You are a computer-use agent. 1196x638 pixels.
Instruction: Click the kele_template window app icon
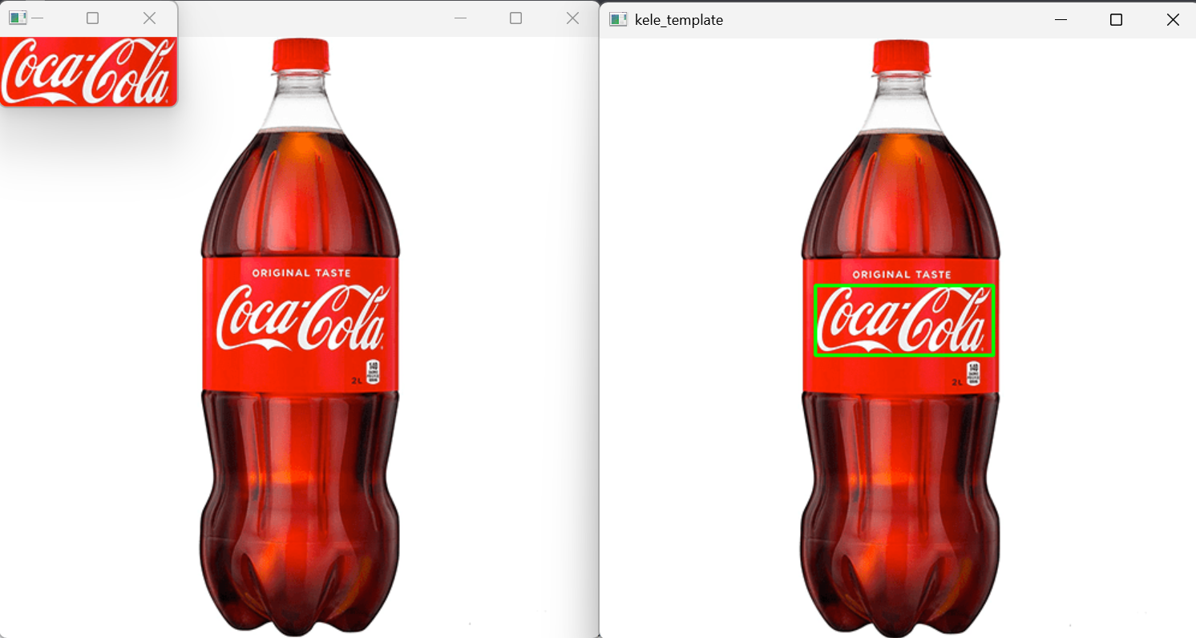[x=618, y=19]
